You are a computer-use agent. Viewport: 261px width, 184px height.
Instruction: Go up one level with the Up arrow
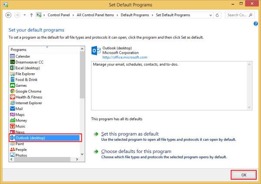click(x=31, y=15)
